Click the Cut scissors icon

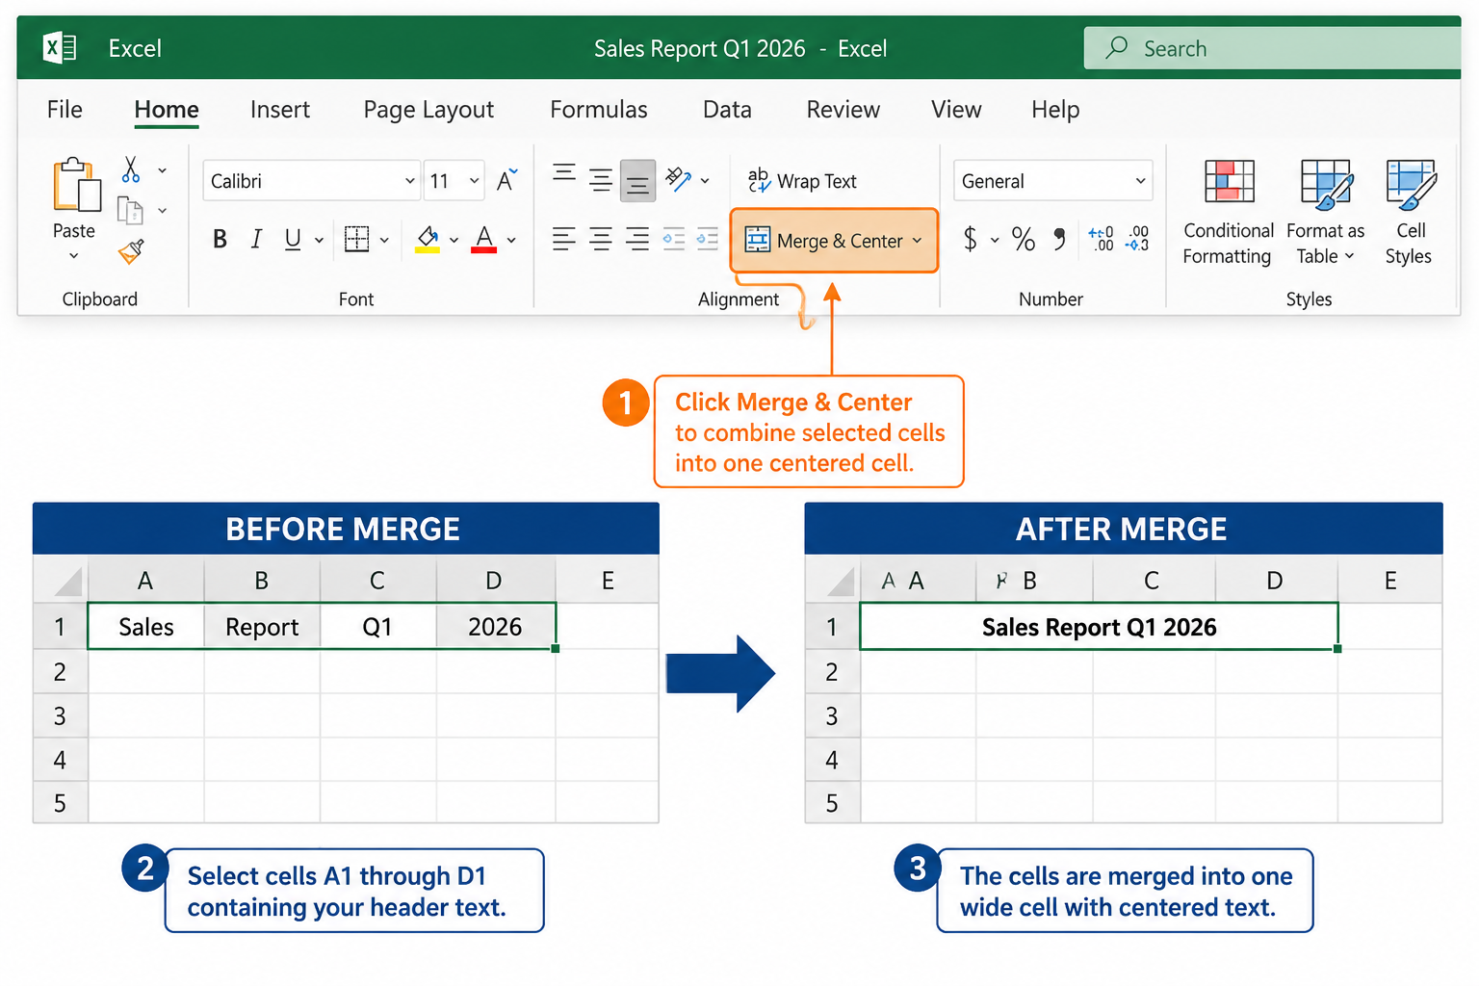coord(131,170)
